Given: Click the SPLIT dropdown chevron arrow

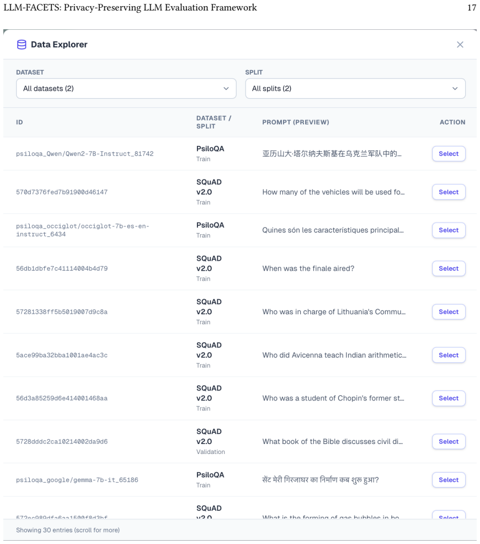Looking at the screenshot, I should click(x=455, y=88).
